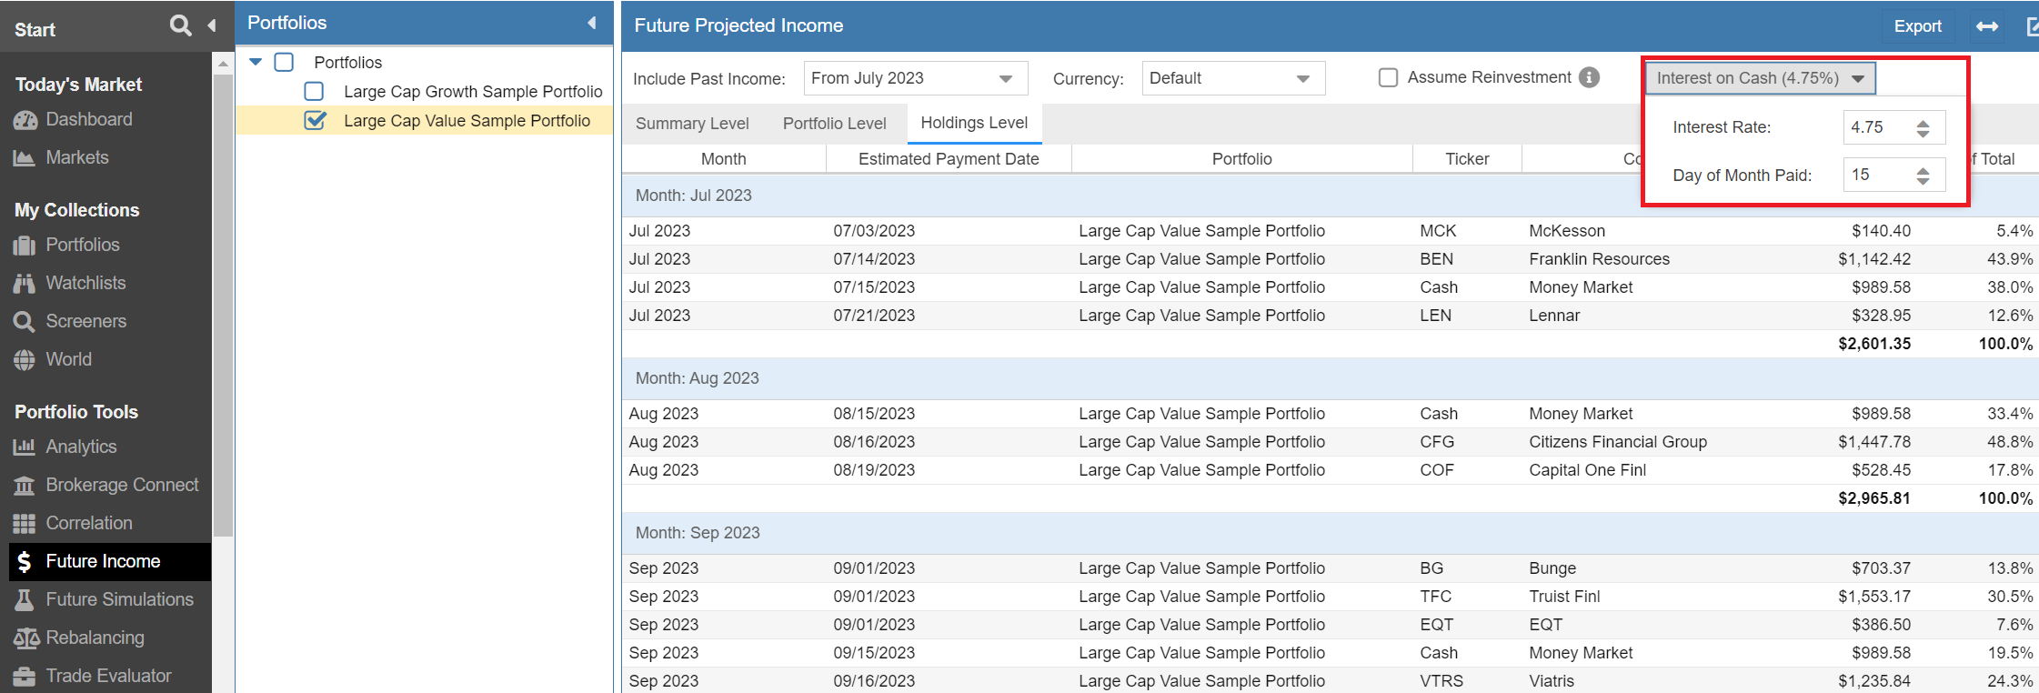Open the Currency Default dropdown

click(1232, 78)
